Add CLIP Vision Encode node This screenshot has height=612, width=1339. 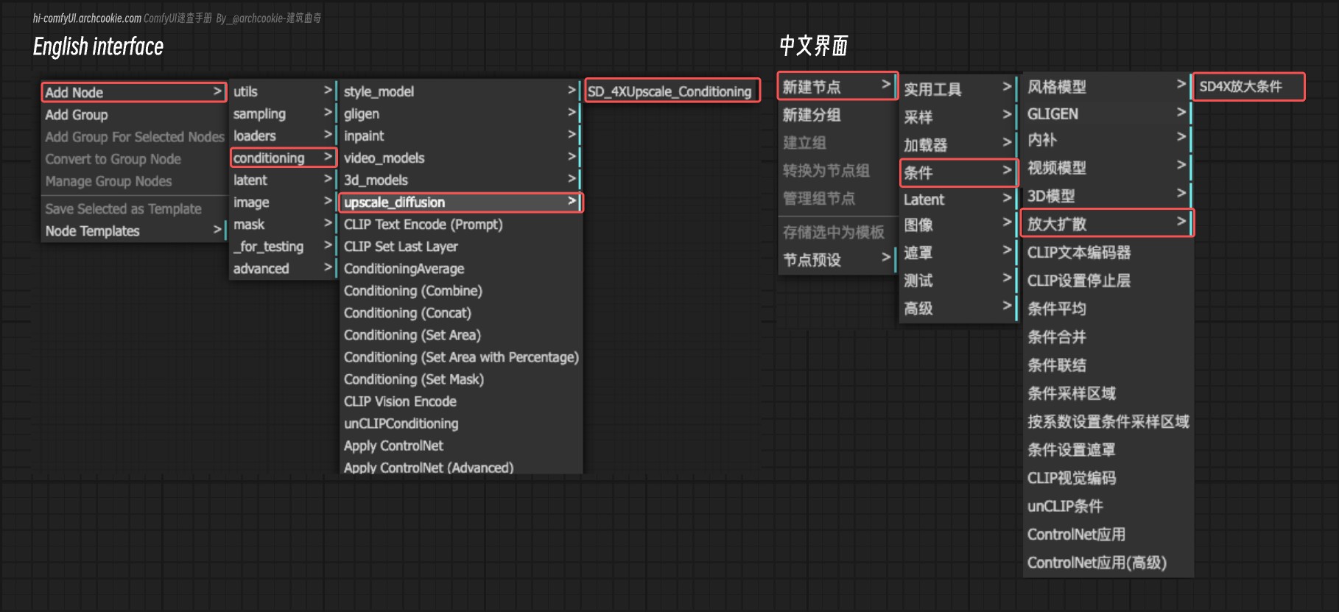pyautogui.click(x=460, y=401)
